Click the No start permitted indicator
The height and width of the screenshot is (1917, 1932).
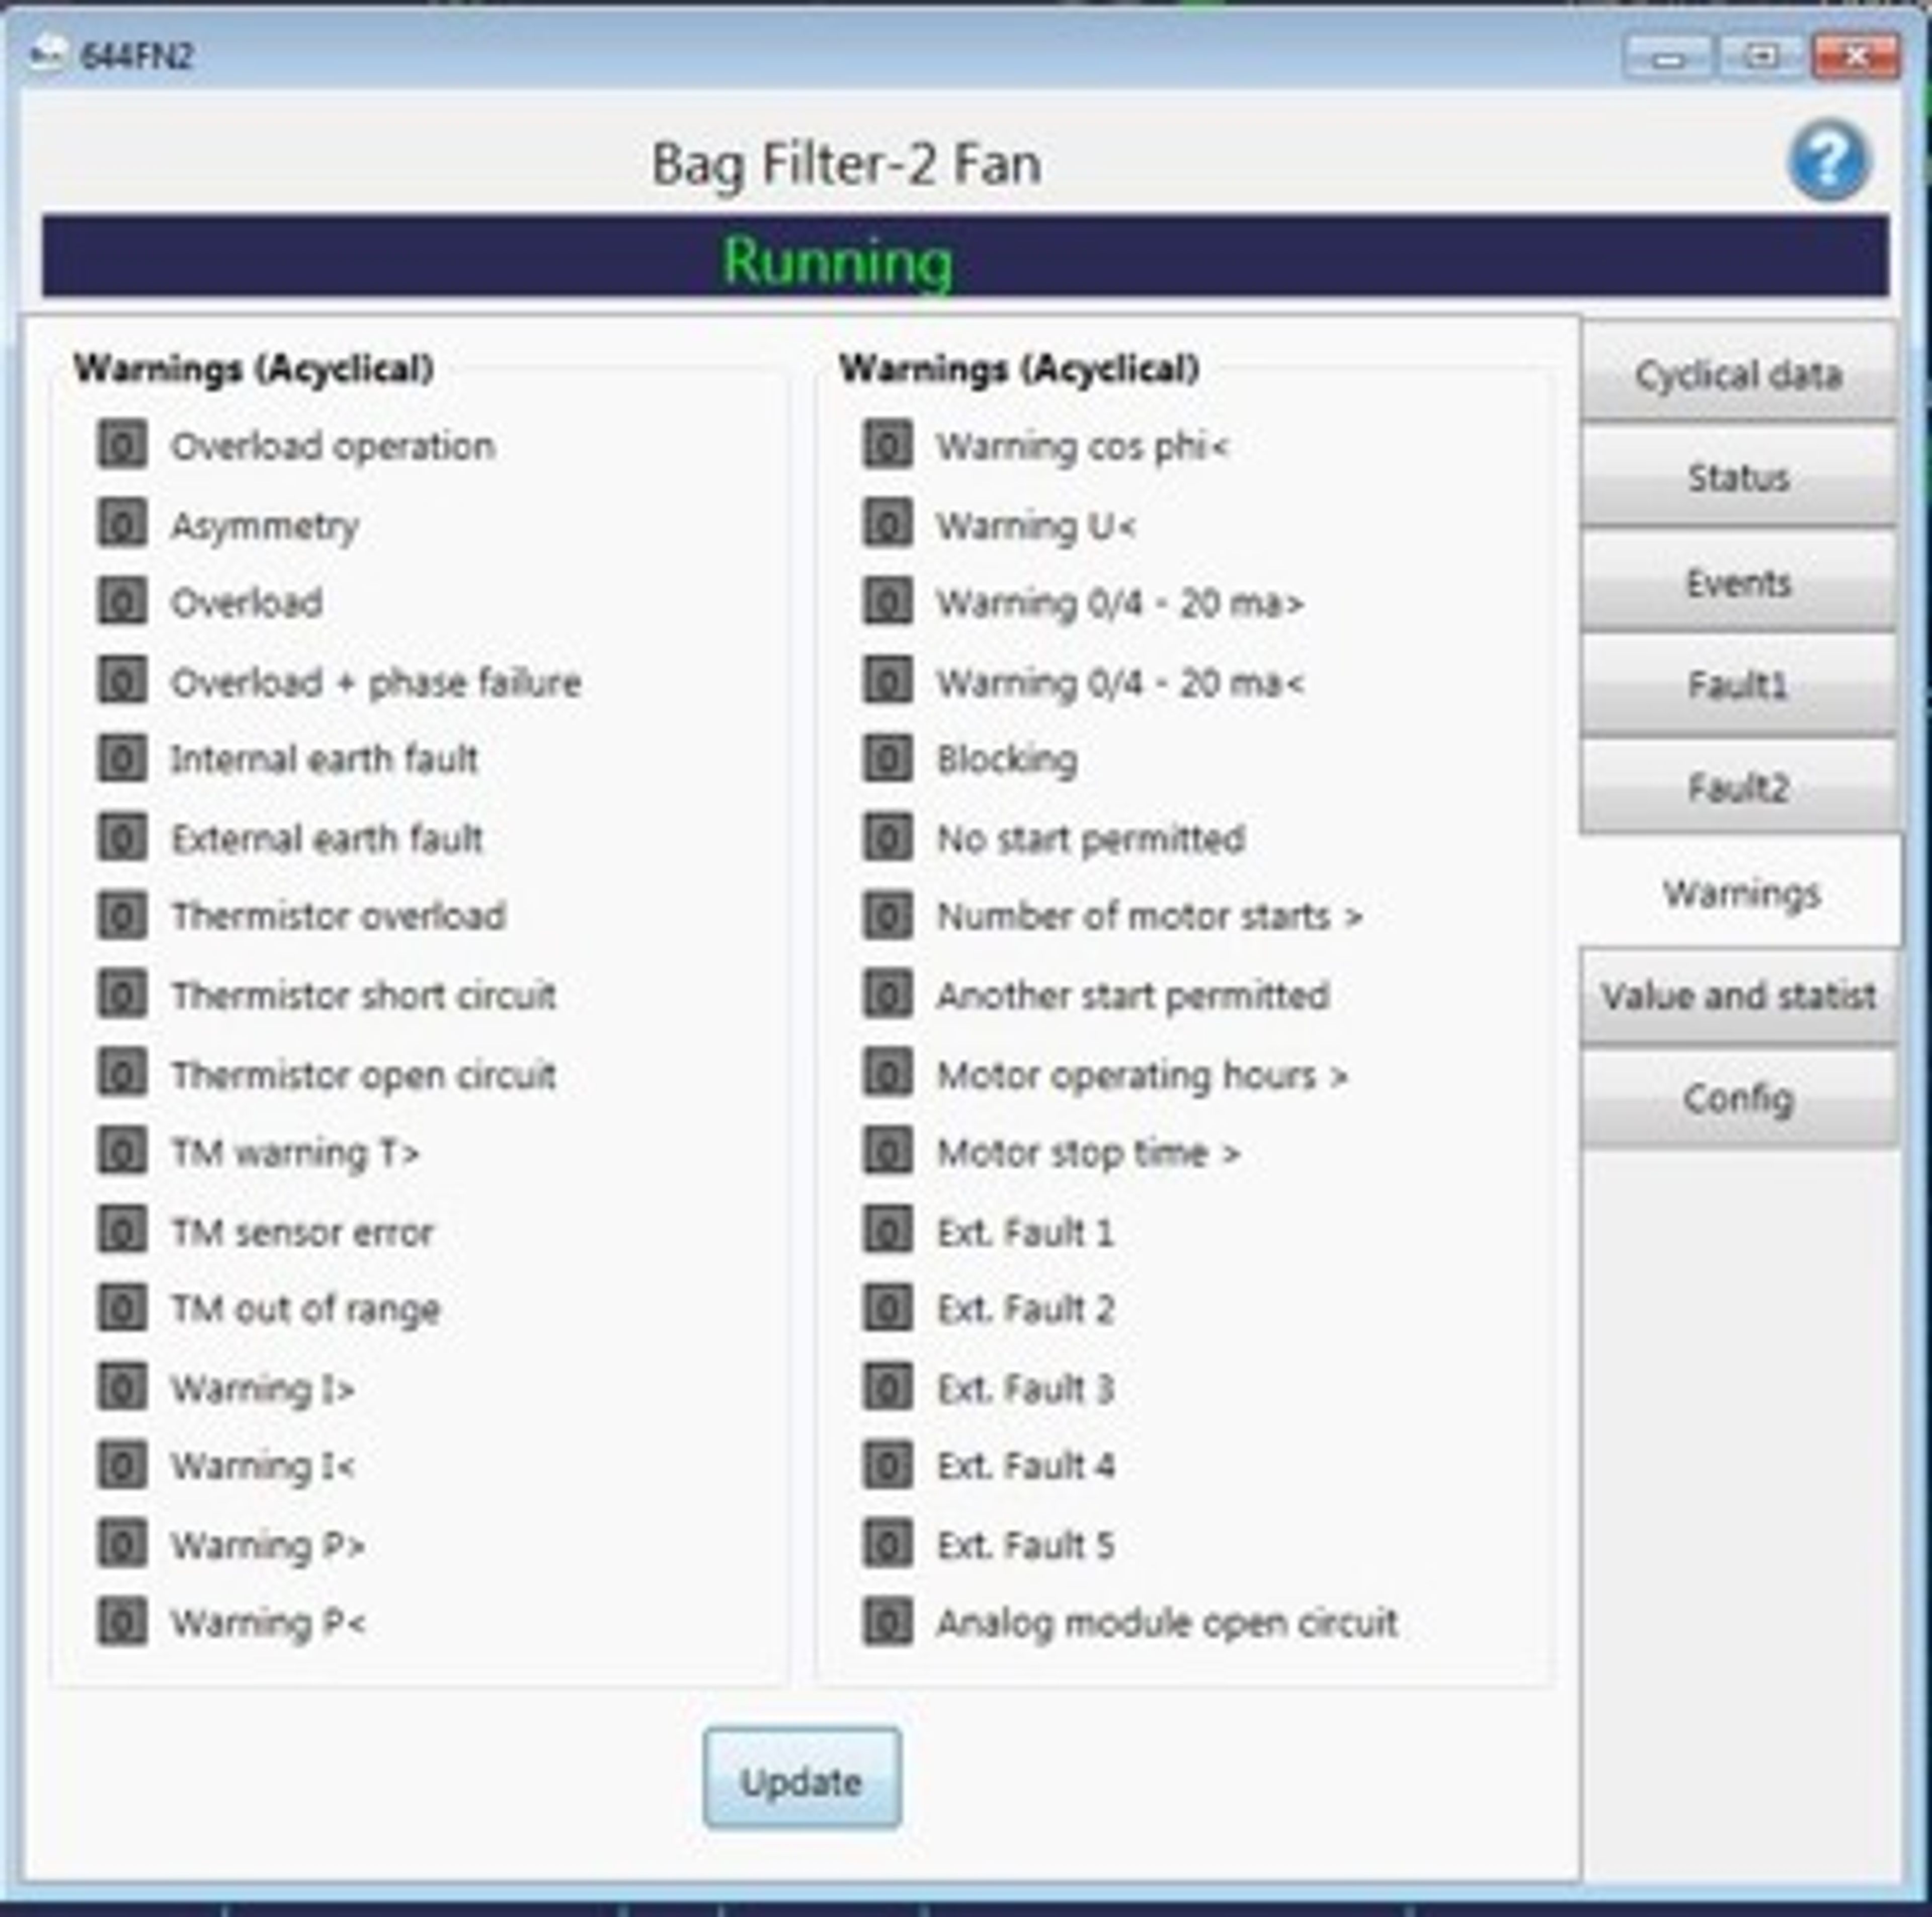(x=888, y=837)
